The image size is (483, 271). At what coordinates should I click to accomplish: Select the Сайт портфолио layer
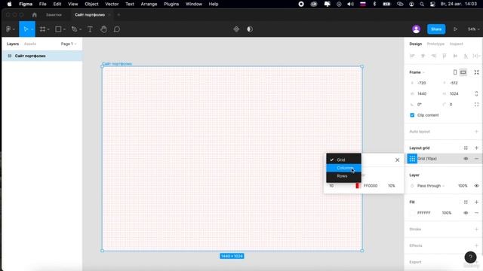point(42,56)
